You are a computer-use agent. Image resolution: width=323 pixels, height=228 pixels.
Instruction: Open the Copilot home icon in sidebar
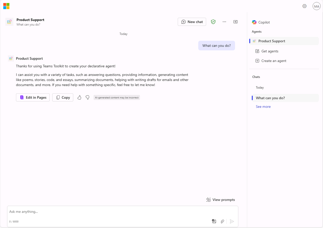[254, 22]
